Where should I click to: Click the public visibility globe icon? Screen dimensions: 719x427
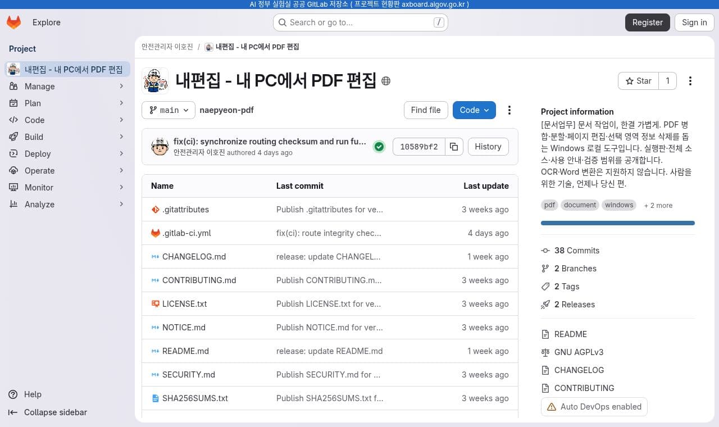(386, 81)
